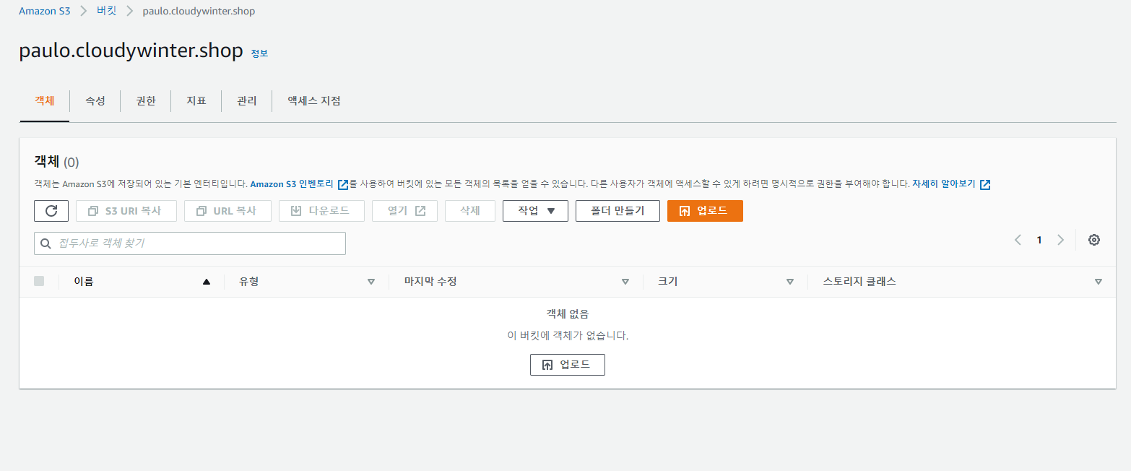Refresh the objects list

tap(51, 211)
